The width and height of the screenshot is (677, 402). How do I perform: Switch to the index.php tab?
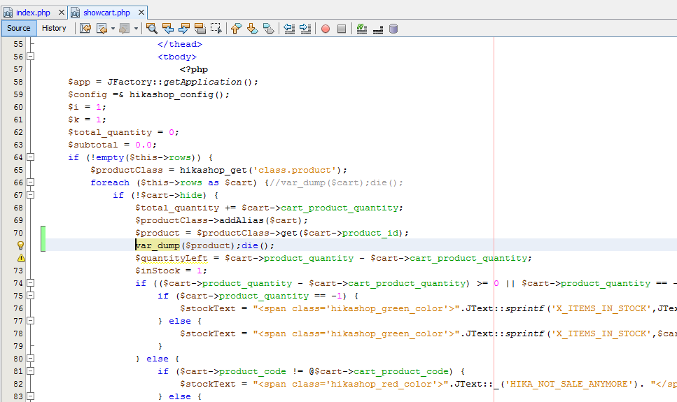click(x=33, y=13)
